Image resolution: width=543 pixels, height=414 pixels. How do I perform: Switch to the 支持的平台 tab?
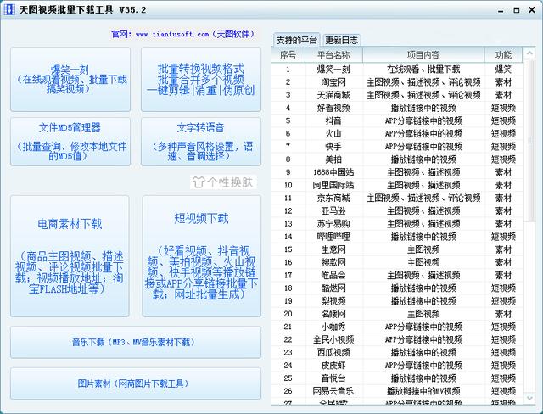pyautogui.click(x=296, y=40)
